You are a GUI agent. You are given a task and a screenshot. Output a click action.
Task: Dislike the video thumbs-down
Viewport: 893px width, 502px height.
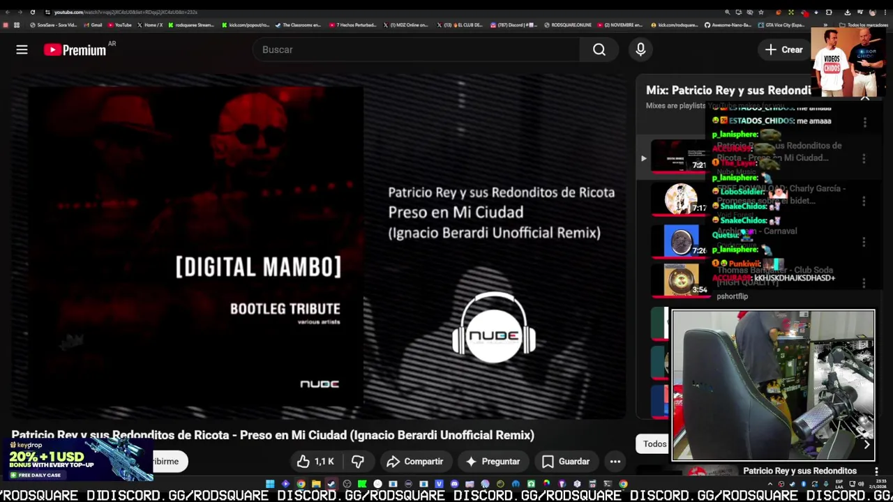point(357,462)
